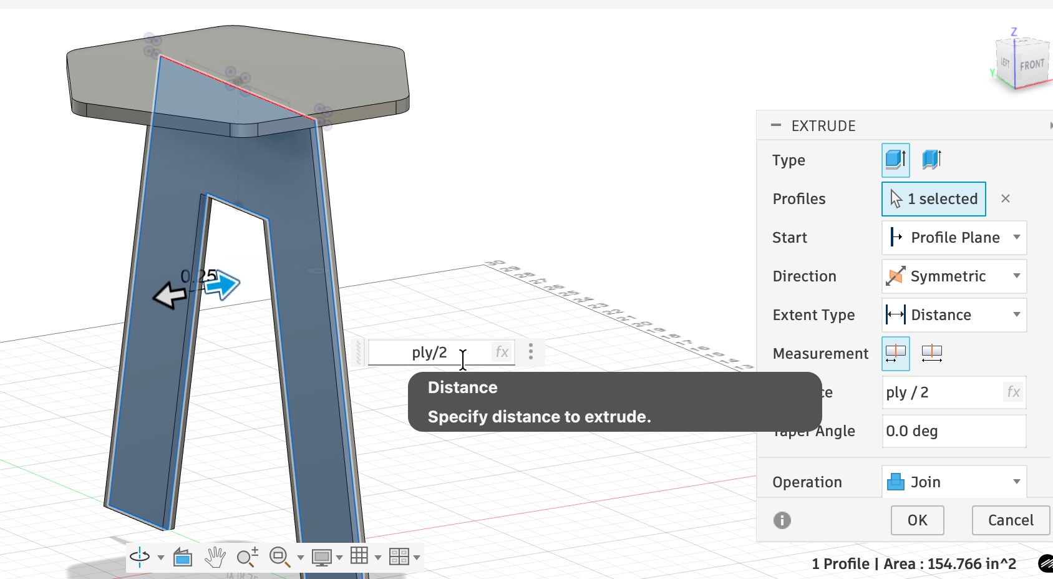This screenshot has width=1053, height=579.
Task: Open the three-dot menu beside canvas input
Action: click(531, 351)
